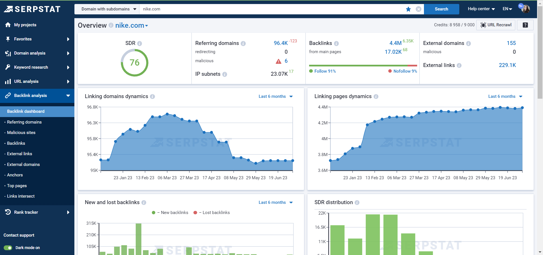The height and width of the screenshot is (255, 543).
Task: Open URL analysis in sidebar
Action: [x=27, y=81]
